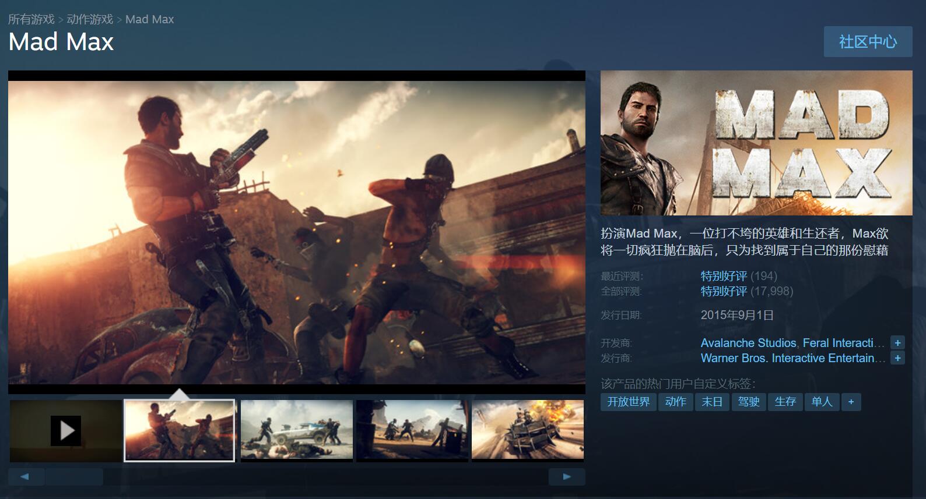Viewport: 926px width, 499px height.
Task: Click the 最近评测 label
Action: (622, 277)
